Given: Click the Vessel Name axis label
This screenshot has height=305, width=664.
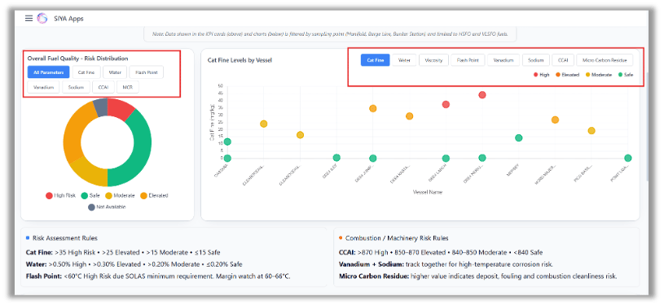Looking at the screenshot, I should click(427, 192).
